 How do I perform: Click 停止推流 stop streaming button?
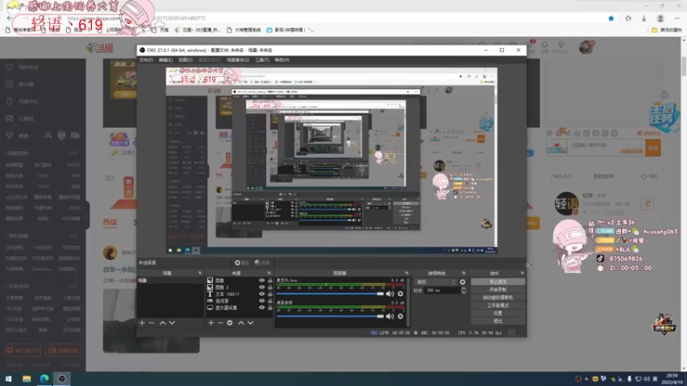point(498,282)
